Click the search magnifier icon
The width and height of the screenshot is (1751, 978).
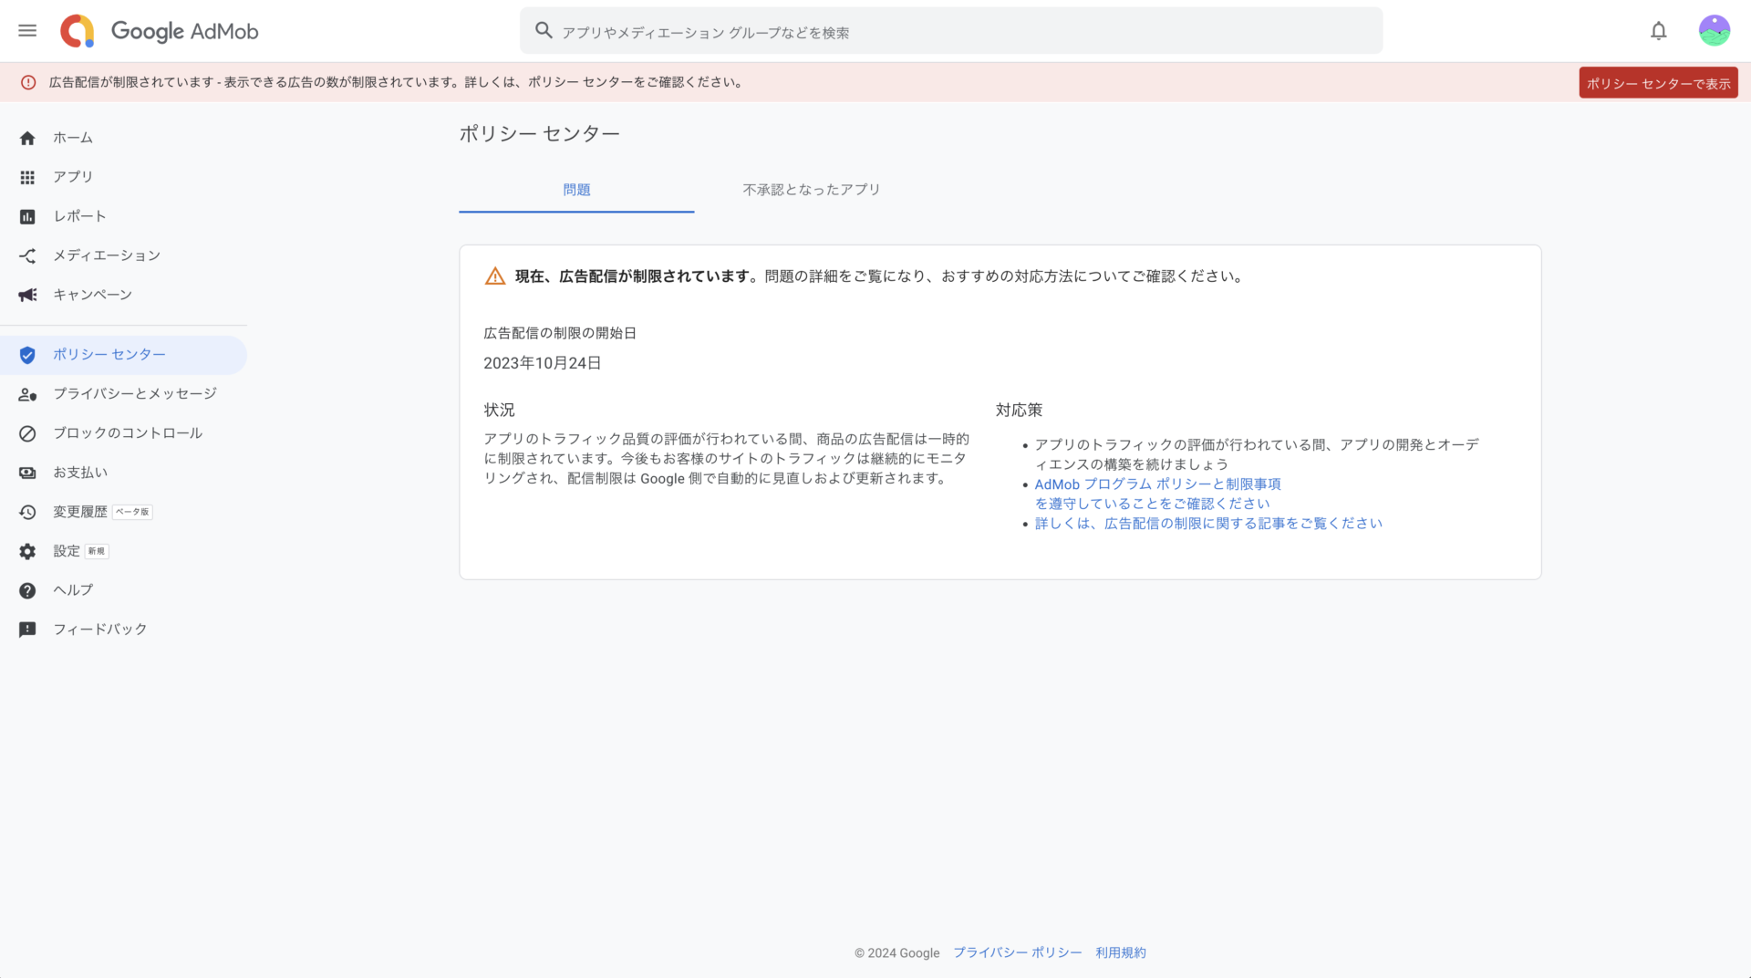[x=544, y=31]
